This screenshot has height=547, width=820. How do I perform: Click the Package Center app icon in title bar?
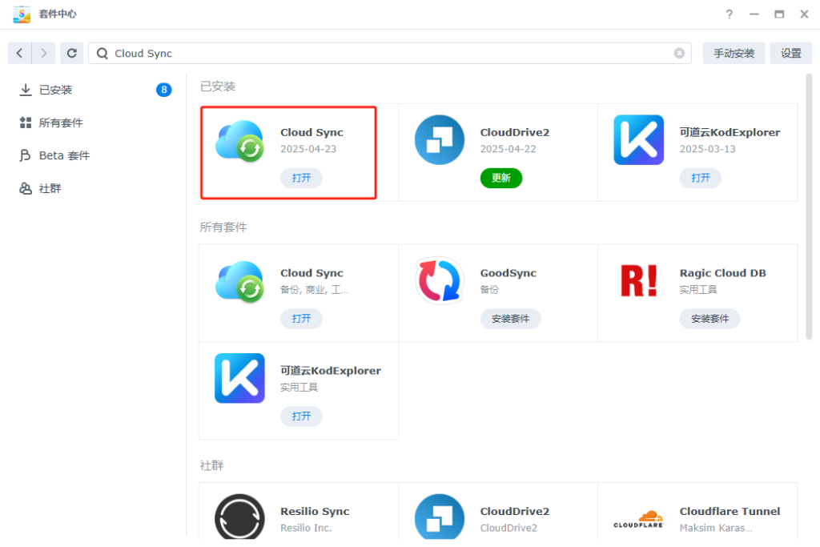click(22, 14)
